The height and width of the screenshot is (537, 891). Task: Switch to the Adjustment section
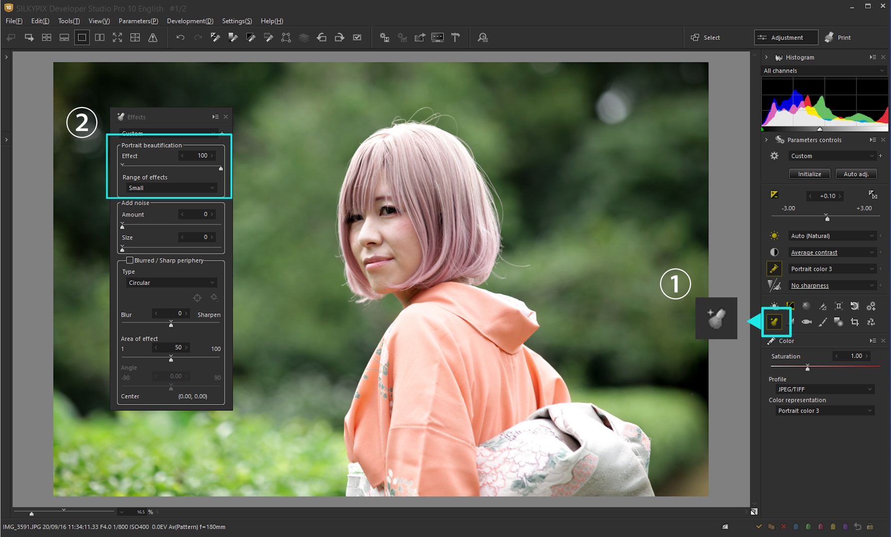coord(786,37)
